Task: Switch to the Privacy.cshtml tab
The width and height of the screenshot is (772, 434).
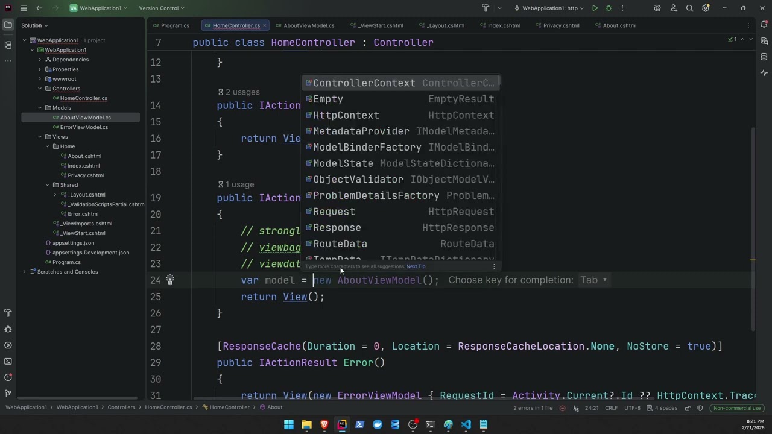Action: click(557, 25)
